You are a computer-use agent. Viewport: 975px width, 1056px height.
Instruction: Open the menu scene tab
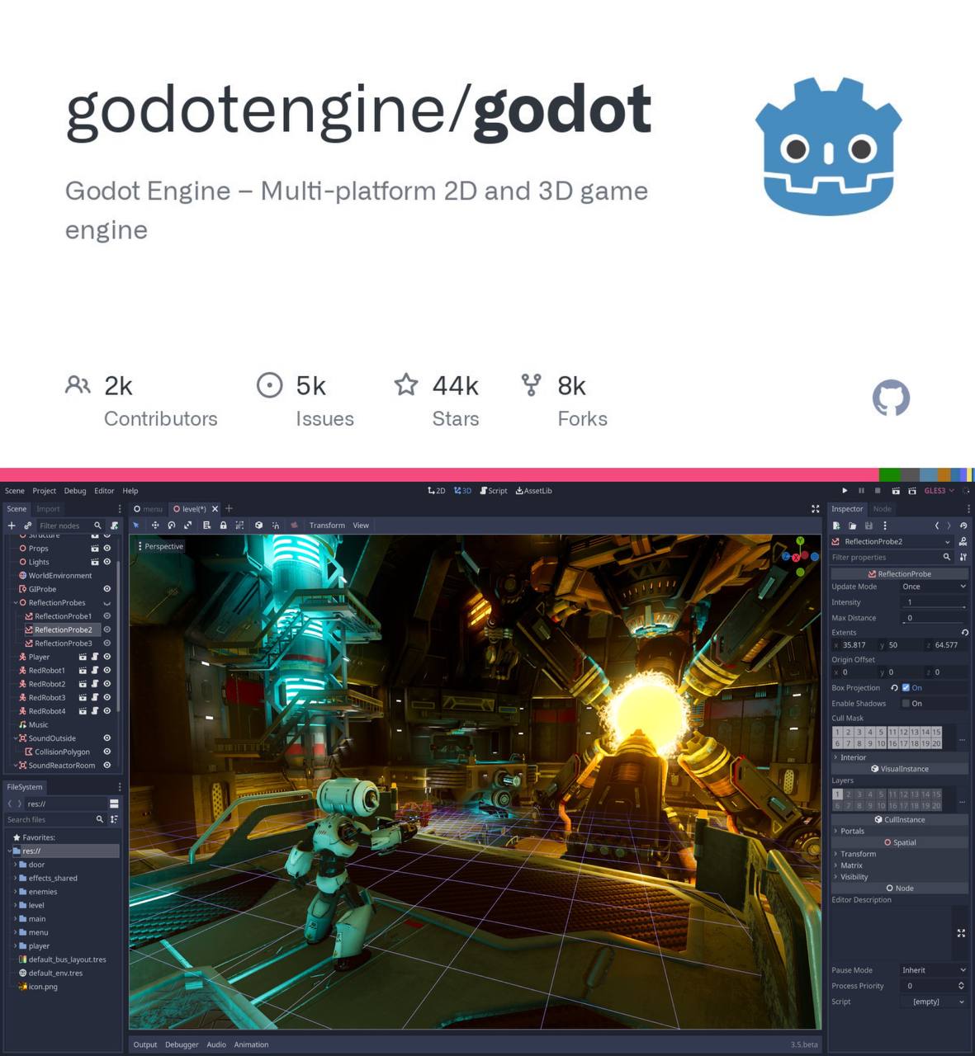(149, 509)
